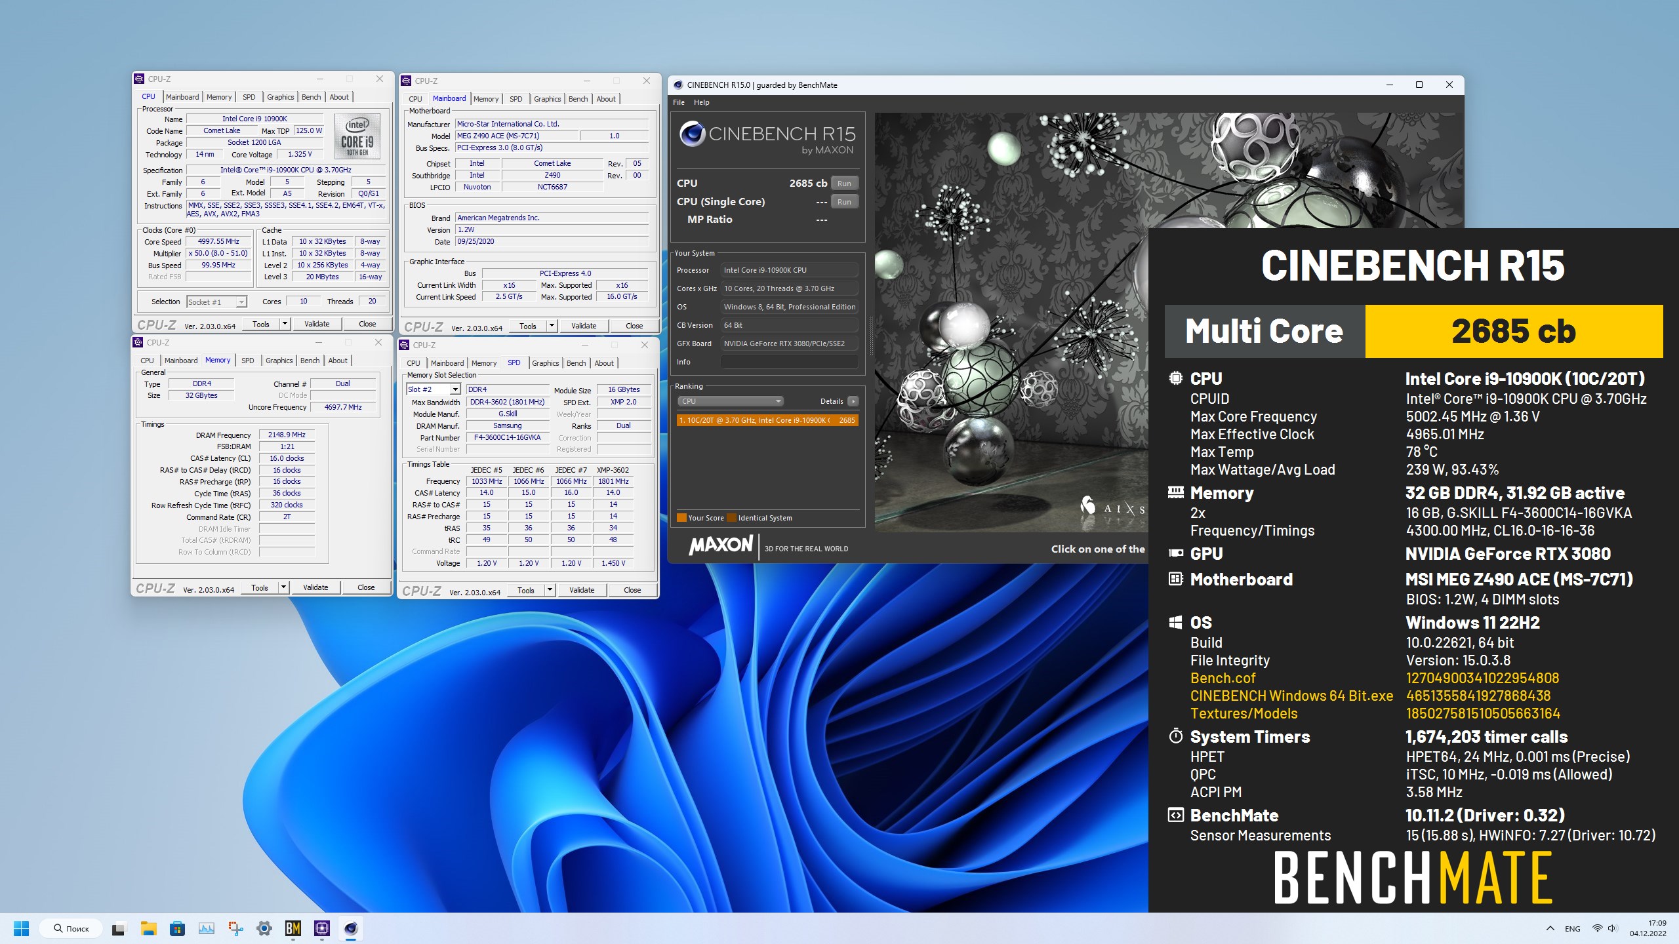Open Tools dropdown arrow in the Memory tab window
Viewport: 1679px width, 944px height.
pyautogui.click(x=283, y=587)
